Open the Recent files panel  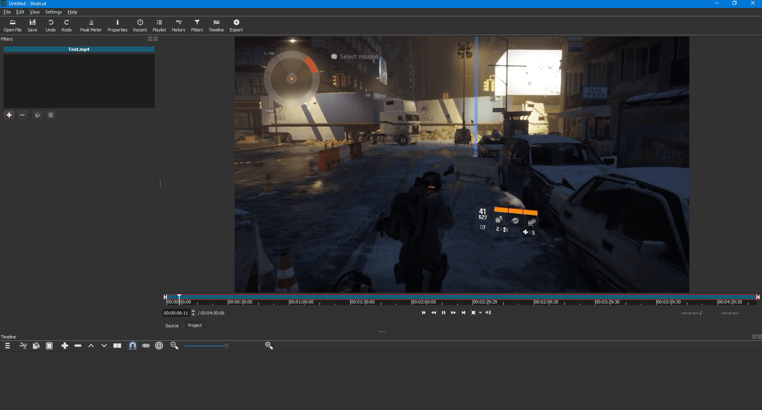[x=140, y=25]
